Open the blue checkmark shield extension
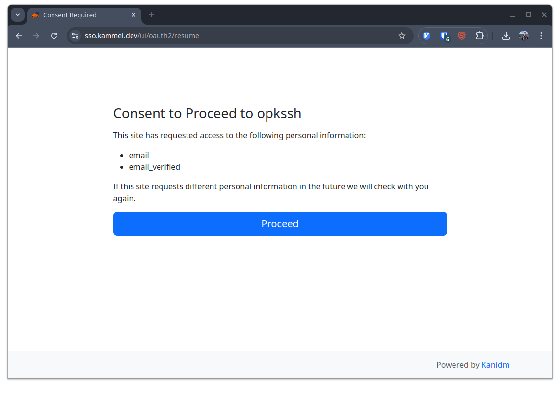560x394 pixels. click(427, 36)
